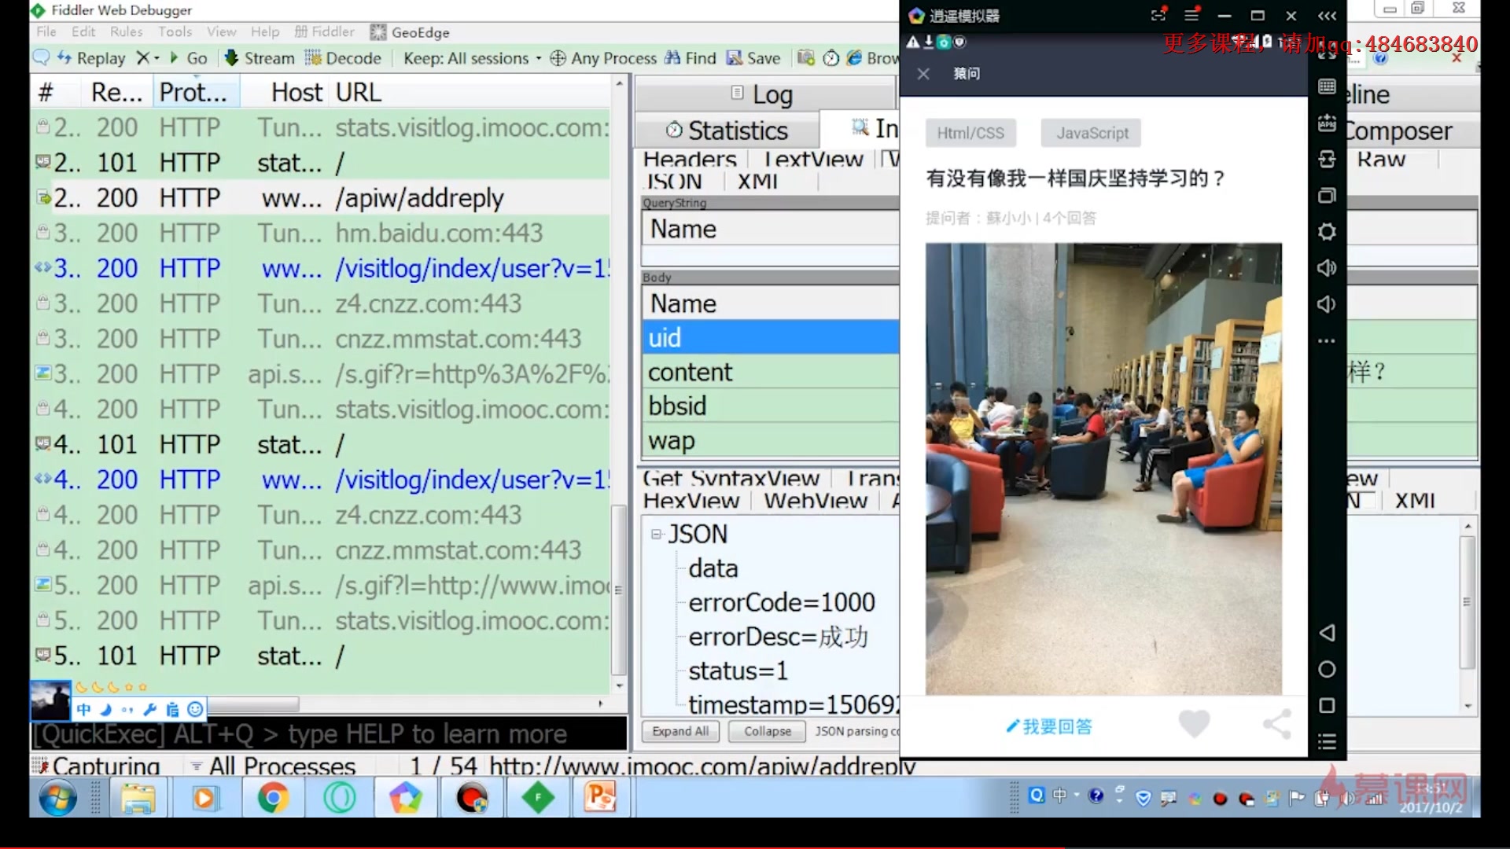1510x849 pixels.
Task: Click the Stream toolbar button
Action: pos(260,58)
